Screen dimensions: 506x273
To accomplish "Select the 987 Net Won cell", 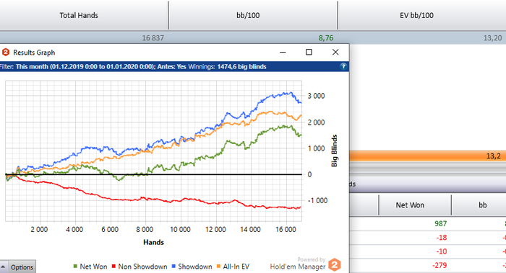I will [x=440, y=223].
